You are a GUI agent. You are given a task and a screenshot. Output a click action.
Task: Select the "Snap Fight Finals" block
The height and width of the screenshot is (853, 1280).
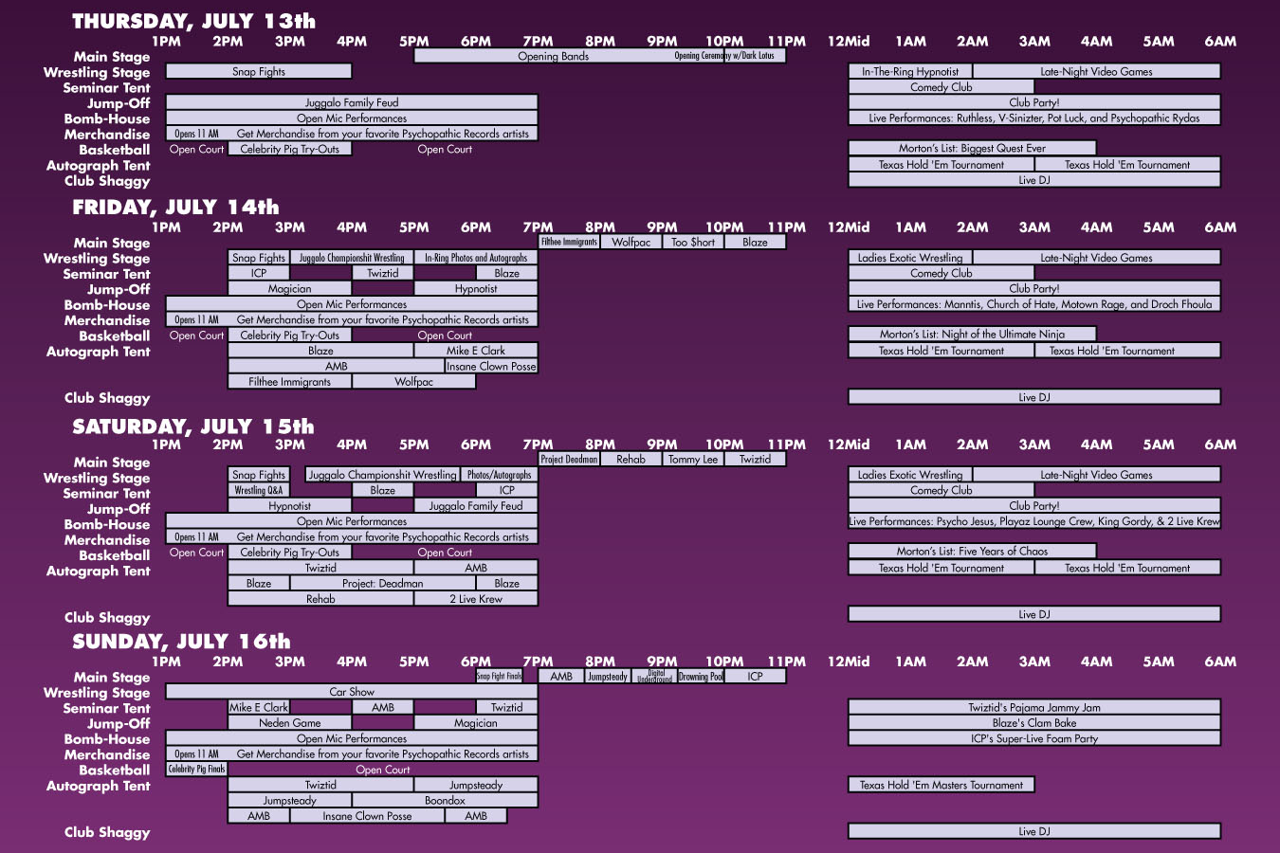[499, 676]
